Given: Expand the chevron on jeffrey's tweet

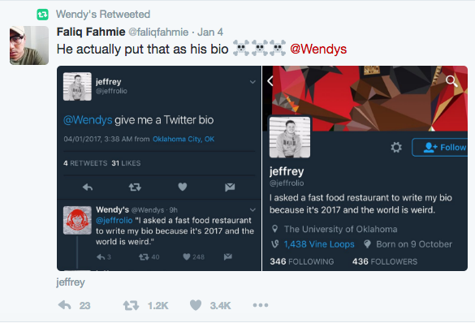Looking at the screenshot, I should (x=253, y=82).
